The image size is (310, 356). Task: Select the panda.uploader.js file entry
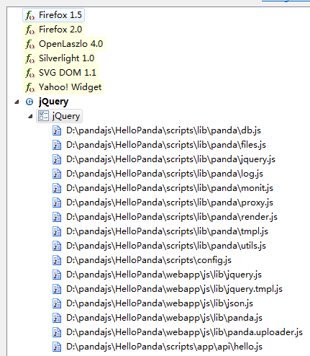184,332
